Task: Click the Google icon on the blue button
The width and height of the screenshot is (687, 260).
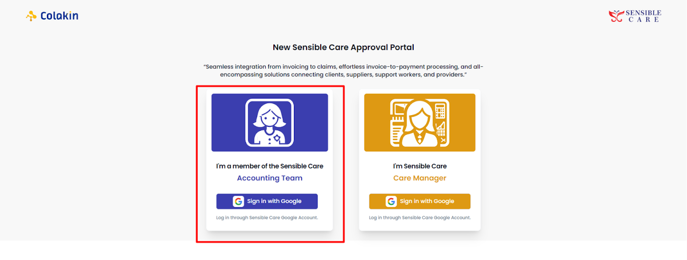Action: [239, 202]
